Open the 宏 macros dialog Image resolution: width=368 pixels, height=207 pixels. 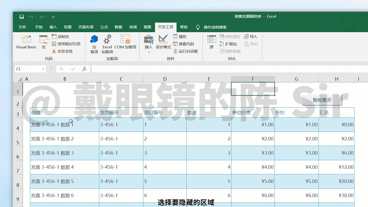(x=44, y=42)
